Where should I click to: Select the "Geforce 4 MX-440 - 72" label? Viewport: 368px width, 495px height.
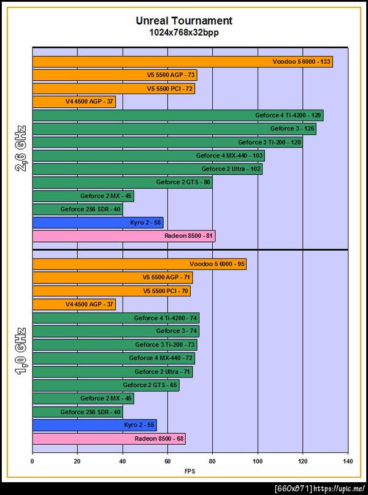pos(161,358)
